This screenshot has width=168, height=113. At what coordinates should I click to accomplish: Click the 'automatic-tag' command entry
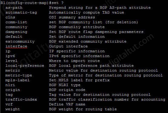[21, 12]
